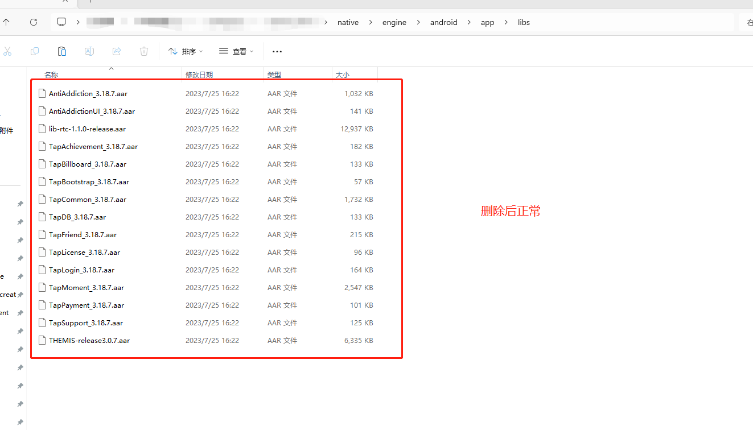Expand chevron between native and engine
The height and width of the screenshot is (430, 753).
point(371,22)
